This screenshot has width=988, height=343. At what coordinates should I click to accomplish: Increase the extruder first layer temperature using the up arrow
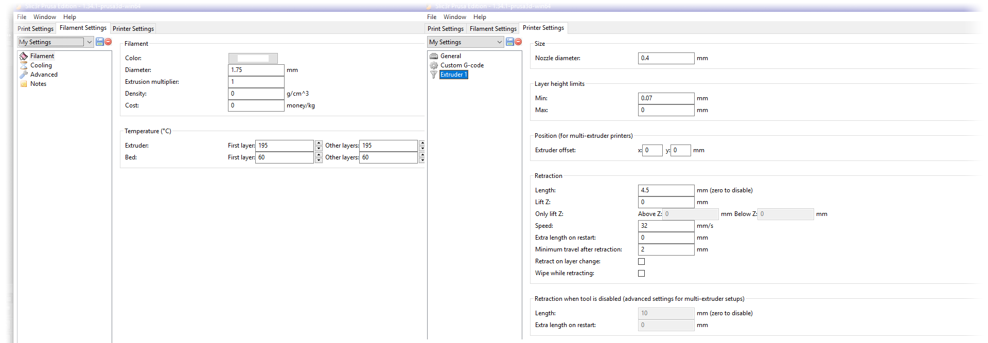(x=319, y=143)
